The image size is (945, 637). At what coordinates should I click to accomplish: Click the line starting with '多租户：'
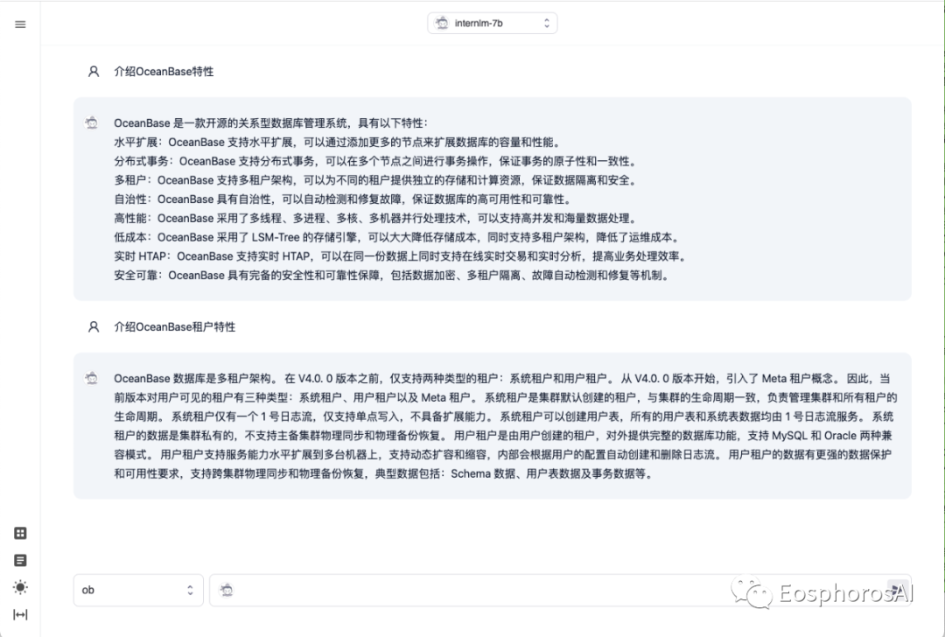point(376,180)
